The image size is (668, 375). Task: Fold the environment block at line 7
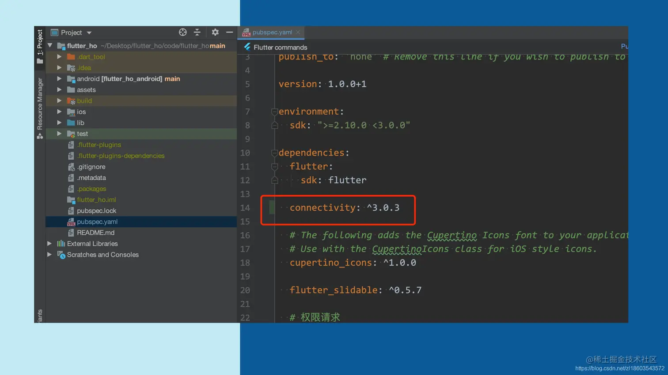click(x=274, y=111)
